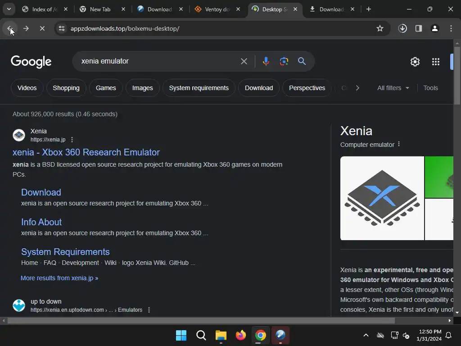Image resolution: width=461 pixels, height=346 pixels.
Task: Open the clock and date in taskbar
Action: (429, 335)
